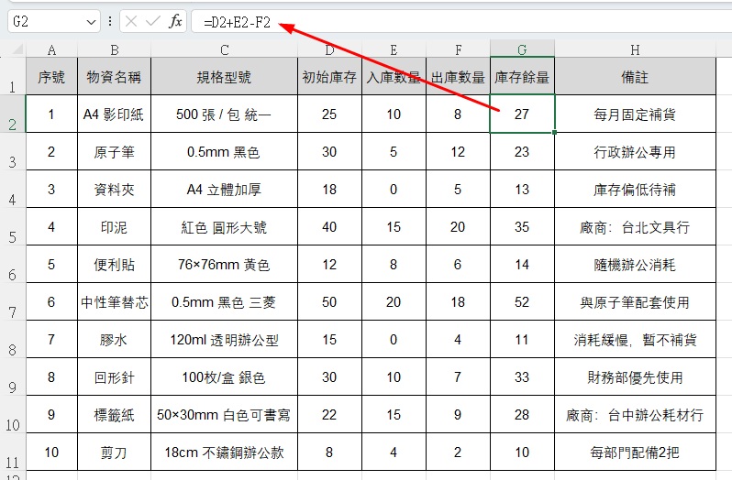Image resolution: width=732 pixels, height=480 pixels.
Task: Select the 標籤紙 cell
Action: click(x=114, y=415)
